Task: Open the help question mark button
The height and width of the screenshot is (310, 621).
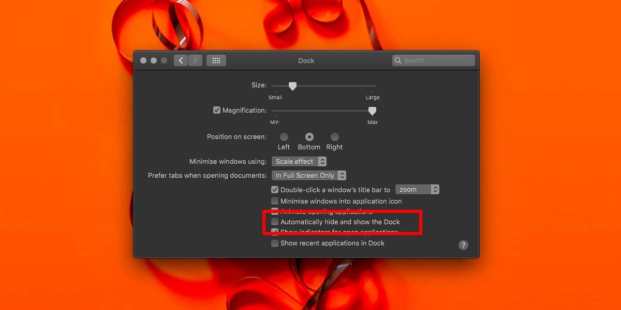Action: pos(463,245)
